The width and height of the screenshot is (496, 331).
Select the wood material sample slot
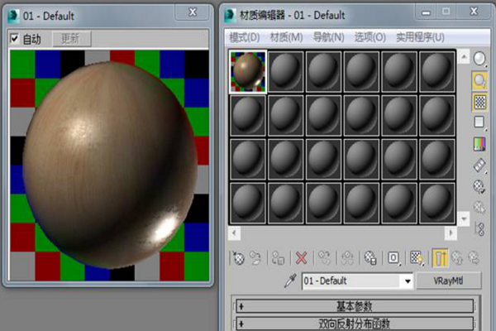248,72
